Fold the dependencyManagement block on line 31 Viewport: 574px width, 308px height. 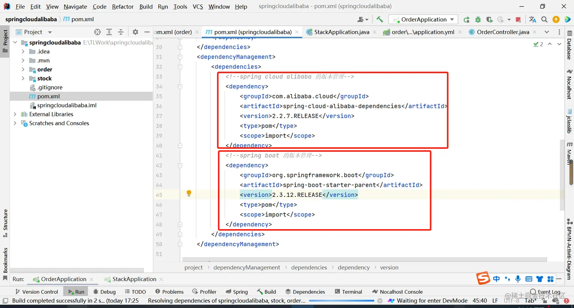tap(180, 57)
